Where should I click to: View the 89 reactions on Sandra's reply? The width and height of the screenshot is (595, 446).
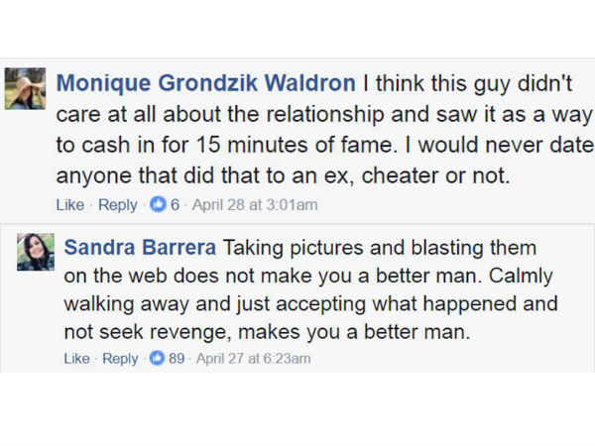pyautogui.click(x=177, y=359)
